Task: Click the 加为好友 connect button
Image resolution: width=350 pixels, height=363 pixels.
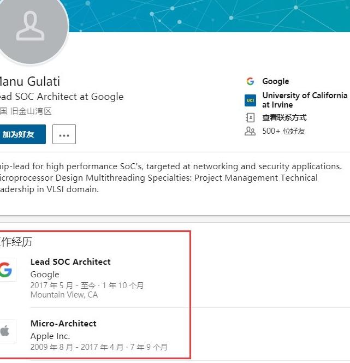Action: point(23,134)
